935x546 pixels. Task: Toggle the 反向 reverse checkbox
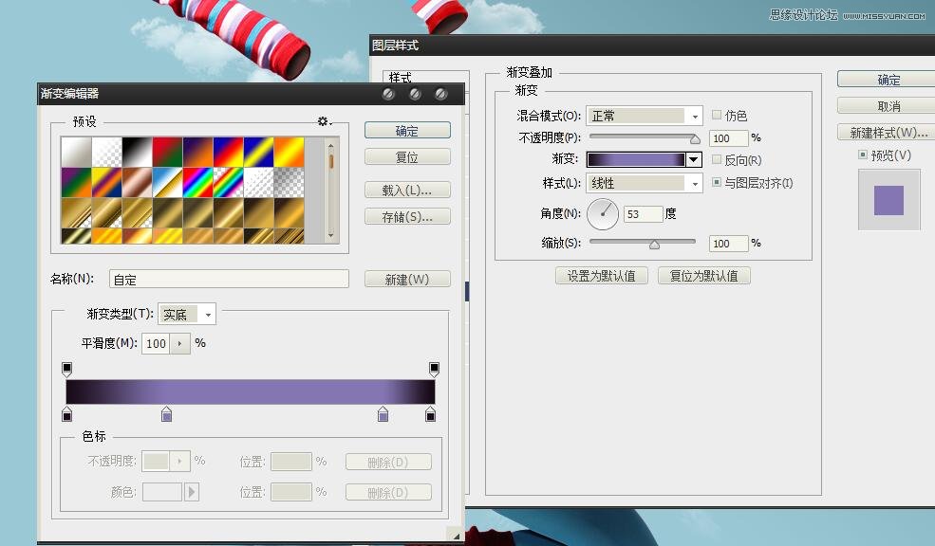pos(717,159)
